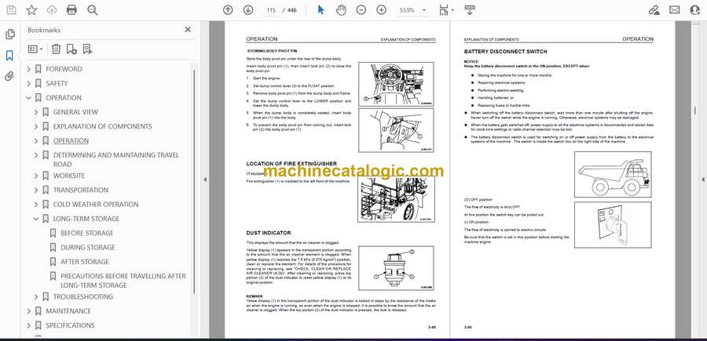Open the BEFORE STORAGE bookmark
This screenshot has width=707, height=341.
(x=87, y=233)
